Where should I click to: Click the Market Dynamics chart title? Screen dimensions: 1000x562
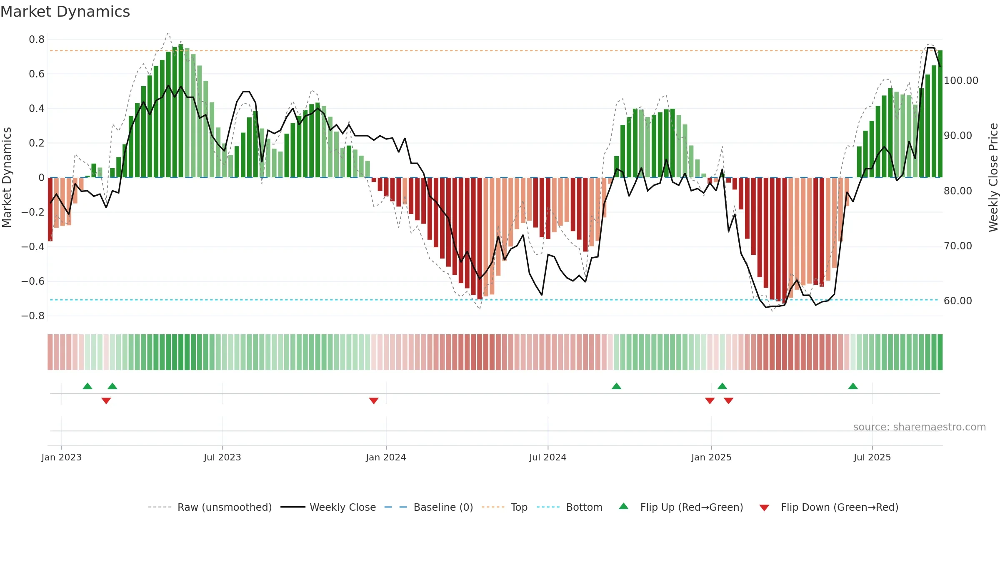(65, 12)
